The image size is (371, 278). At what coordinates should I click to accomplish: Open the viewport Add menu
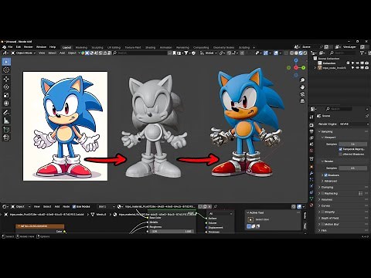[62, 53]
